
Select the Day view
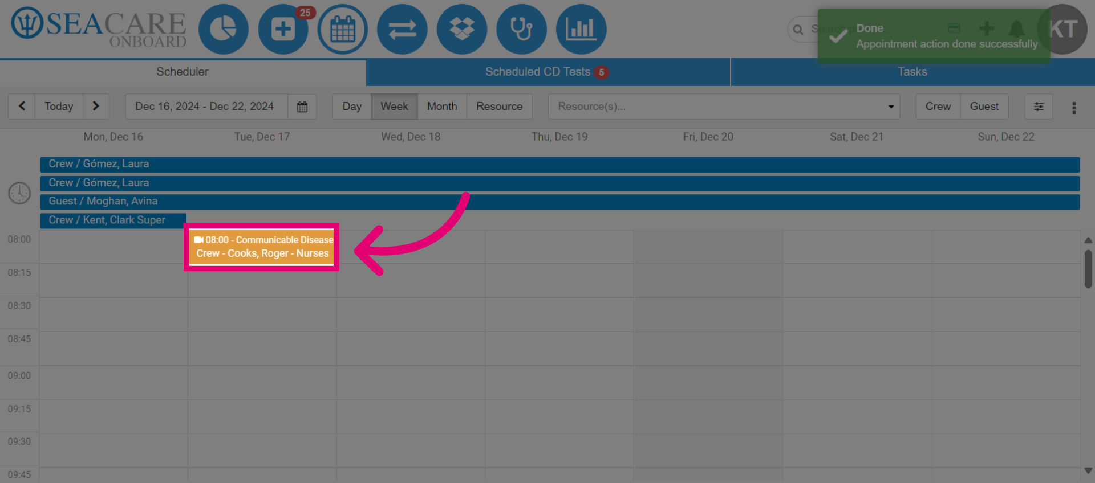(352, 107)
